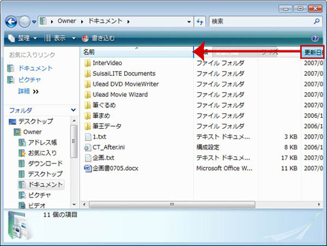Refresh the folder with the refresh button
This screenshot has width=327, height=246.
[x=200, y=22]
